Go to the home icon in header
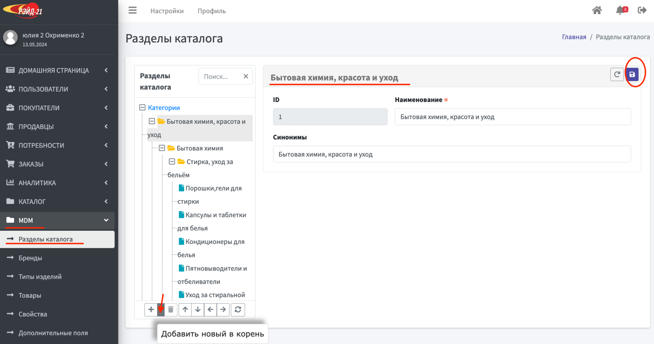The image size is (654, 344). pos(597,10)
